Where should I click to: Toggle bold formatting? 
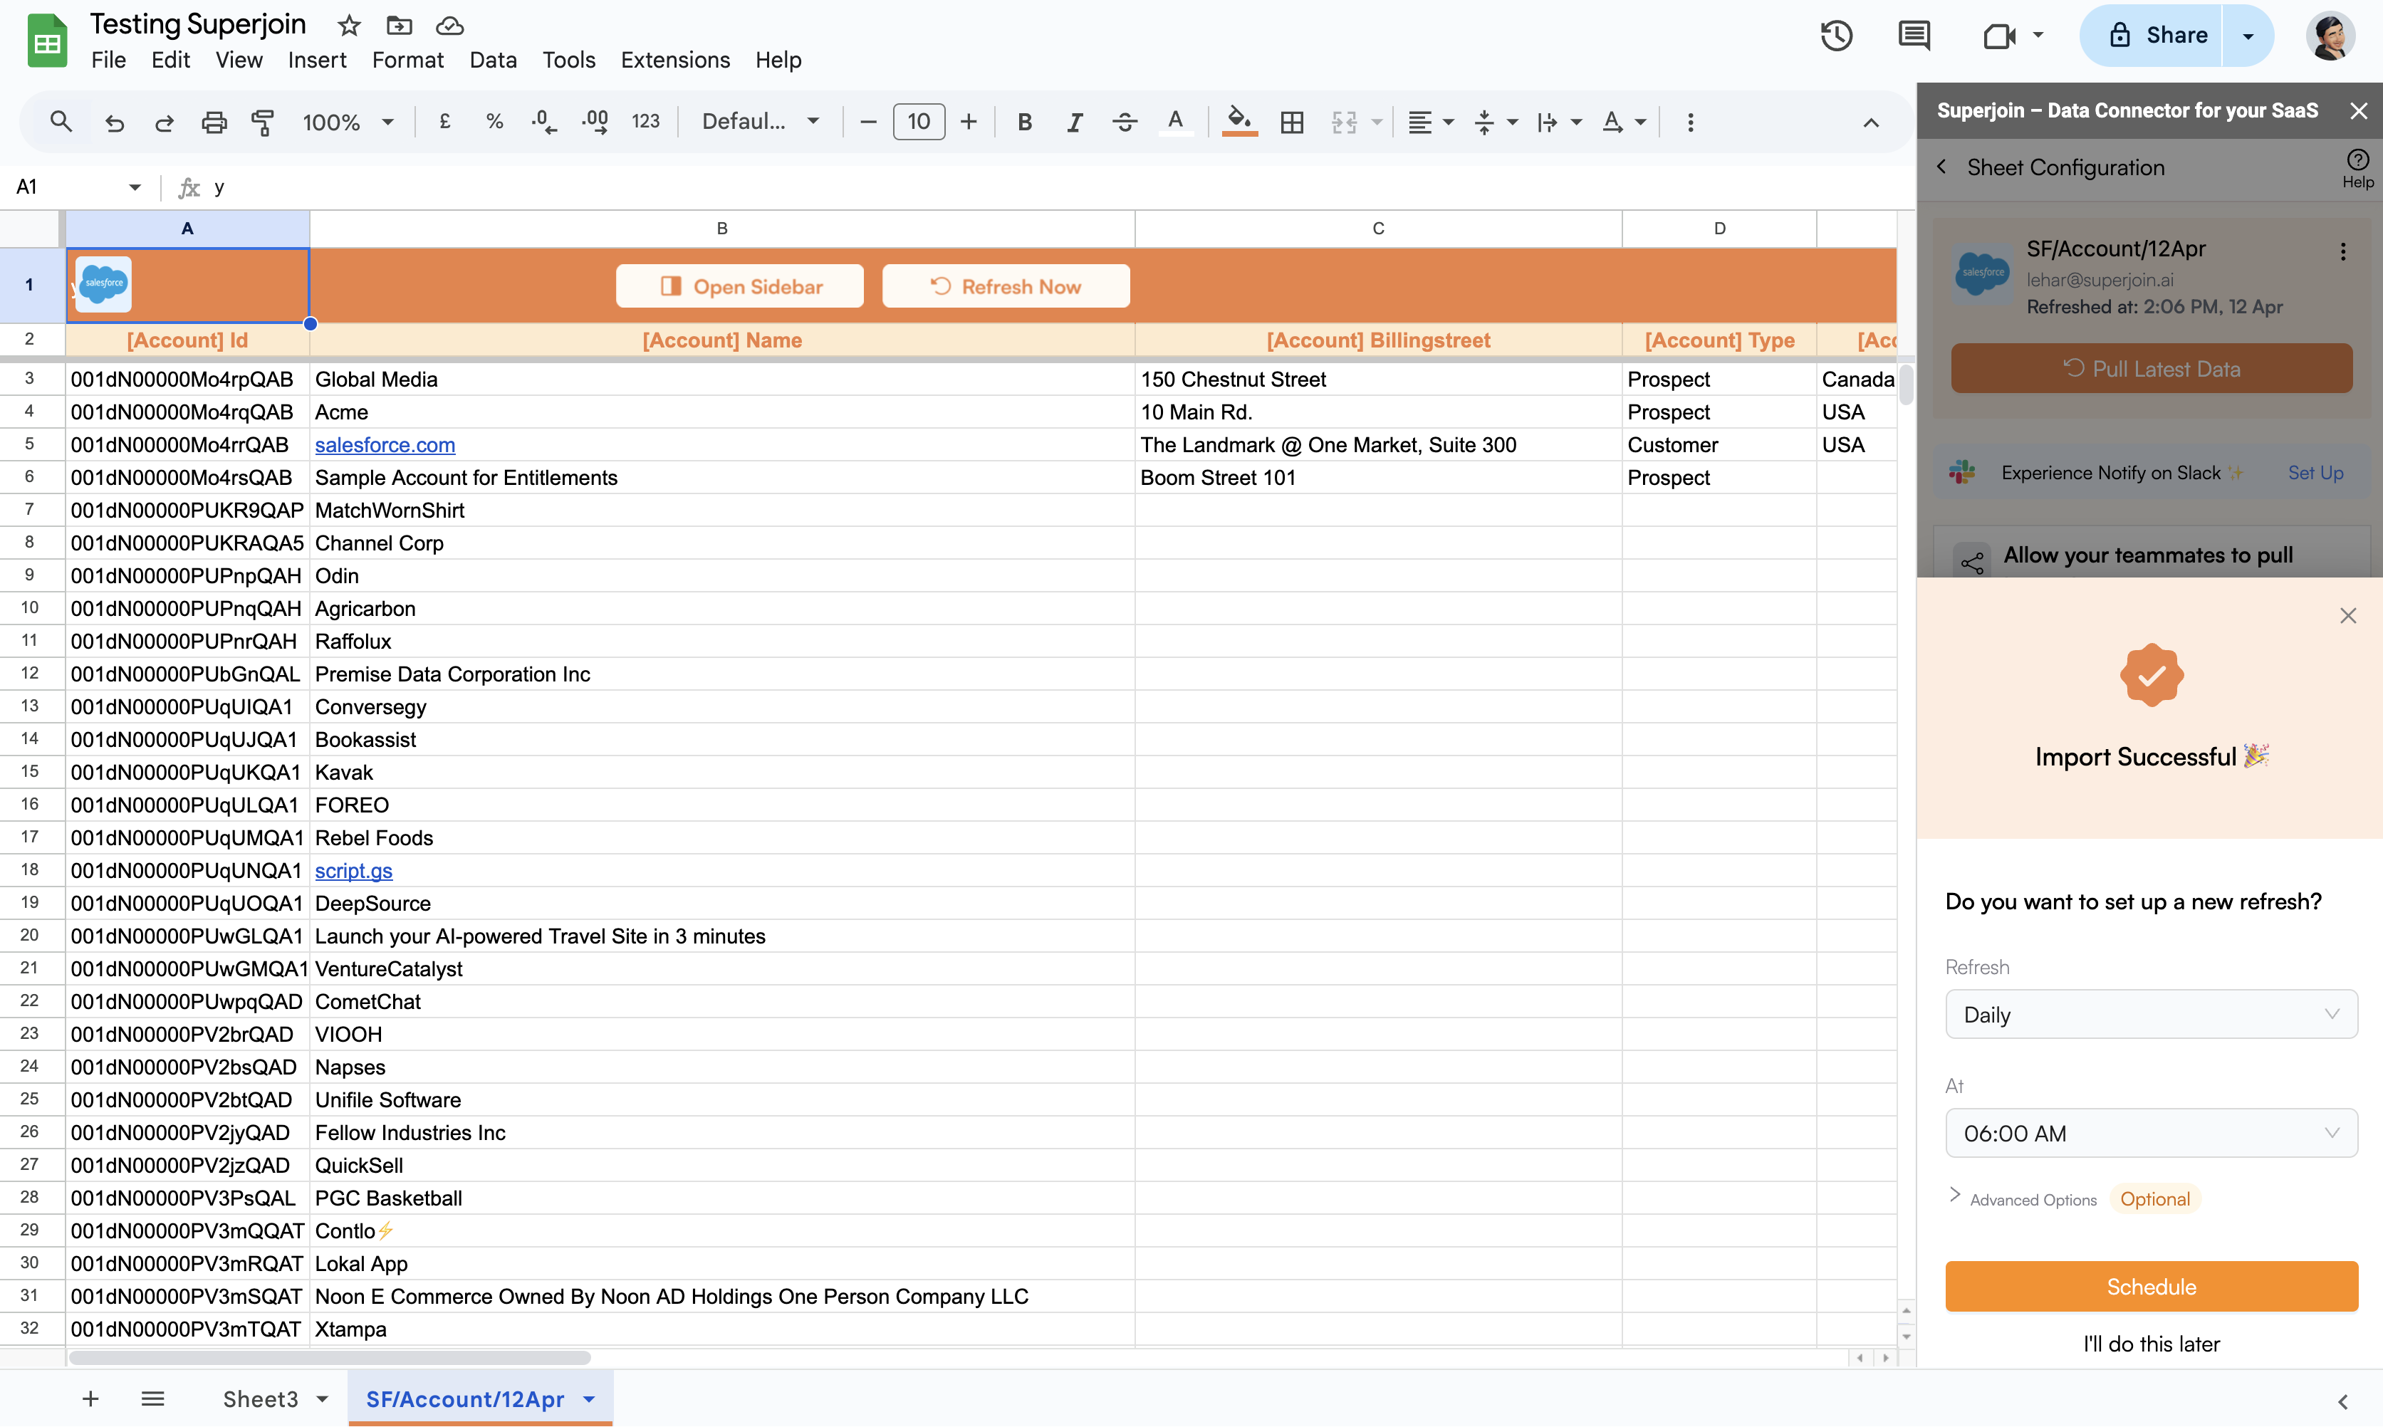point(1024,122)
